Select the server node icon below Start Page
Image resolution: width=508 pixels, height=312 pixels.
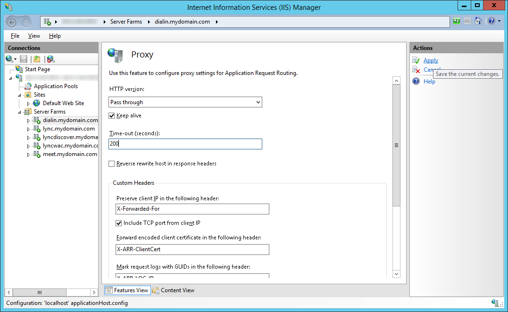19,78
